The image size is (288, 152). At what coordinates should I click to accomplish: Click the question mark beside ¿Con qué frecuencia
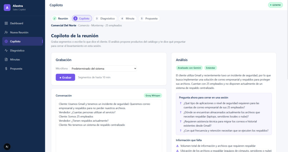(x=180, y=131)
